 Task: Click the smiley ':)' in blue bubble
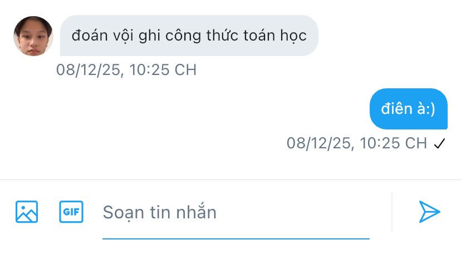430,109
